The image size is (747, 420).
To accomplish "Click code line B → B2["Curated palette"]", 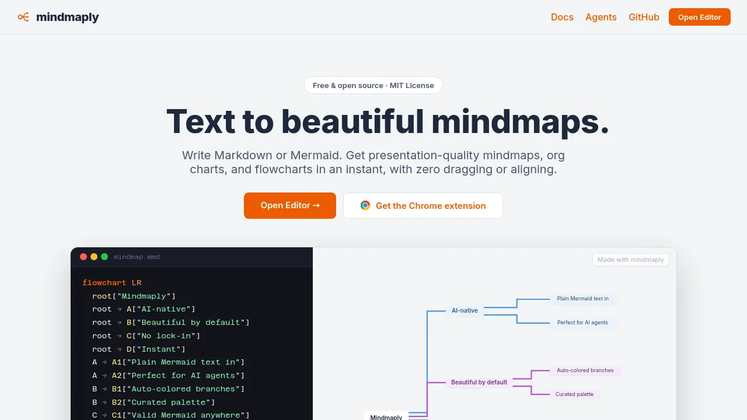I will click(153, 402).
